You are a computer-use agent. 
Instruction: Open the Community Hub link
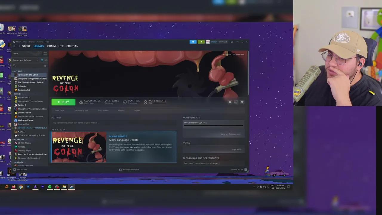(x=81, y=110)
